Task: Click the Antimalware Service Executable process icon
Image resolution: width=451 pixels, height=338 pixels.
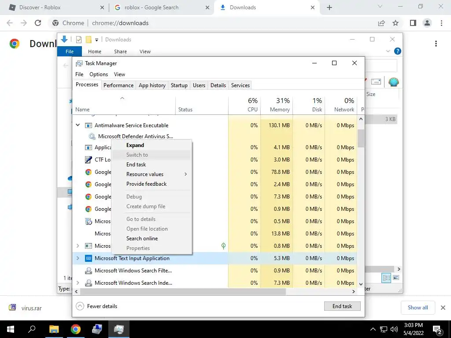Action: [x=89, y=125]
